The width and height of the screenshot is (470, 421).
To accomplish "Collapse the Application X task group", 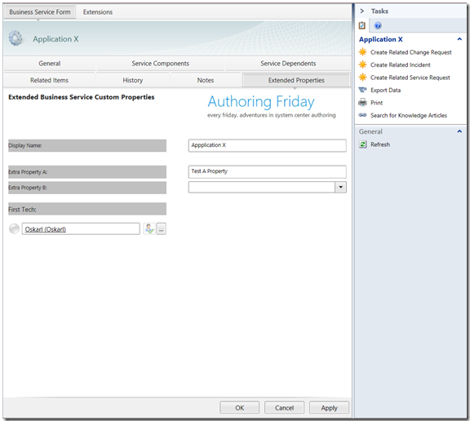I will tap(459, 39).
